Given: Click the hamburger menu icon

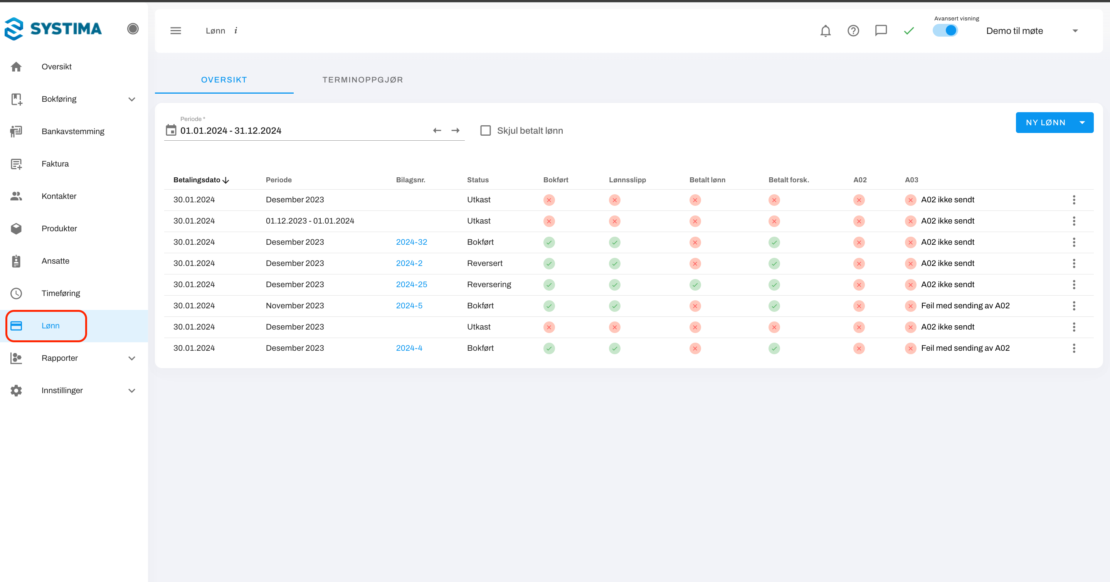Looking at the screenshot, I should point(175,30).
